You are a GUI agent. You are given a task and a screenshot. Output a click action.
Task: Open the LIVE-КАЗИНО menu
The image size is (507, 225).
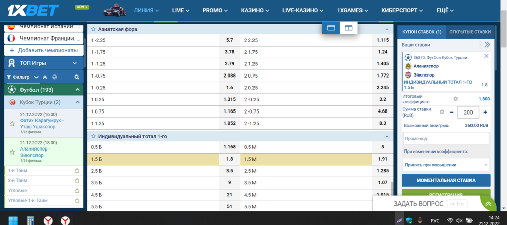(303, 10)
